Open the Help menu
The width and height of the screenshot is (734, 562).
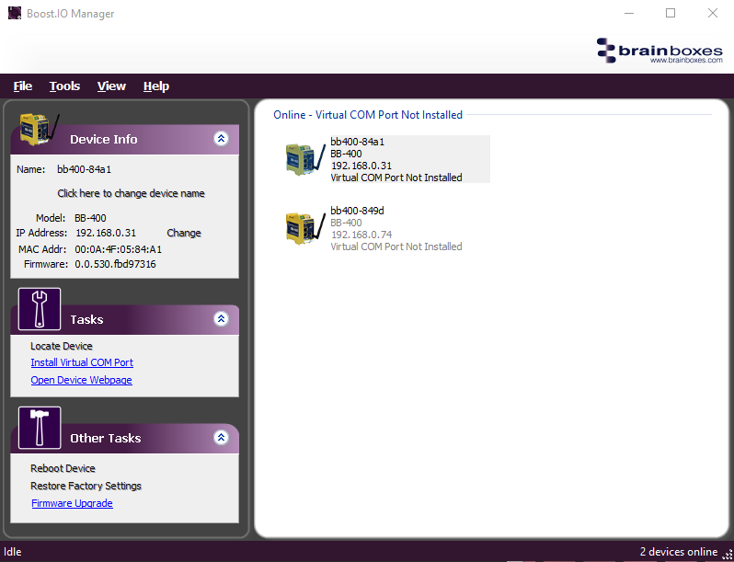pyautogui.click(x=155, y=86)
